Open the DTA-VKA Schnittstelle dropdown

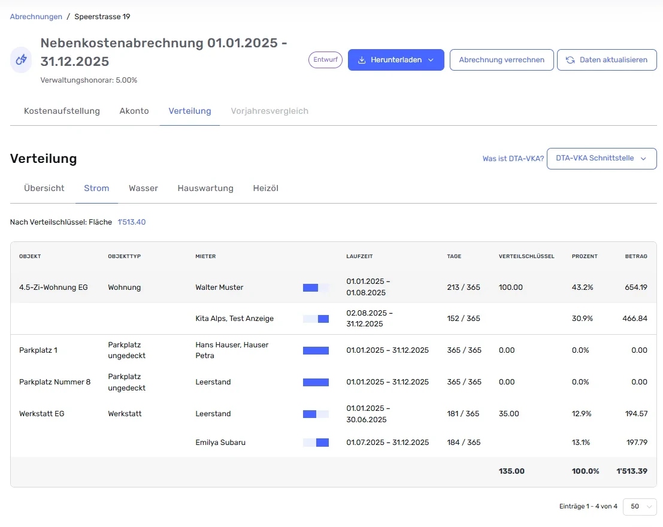coord(601,159)
